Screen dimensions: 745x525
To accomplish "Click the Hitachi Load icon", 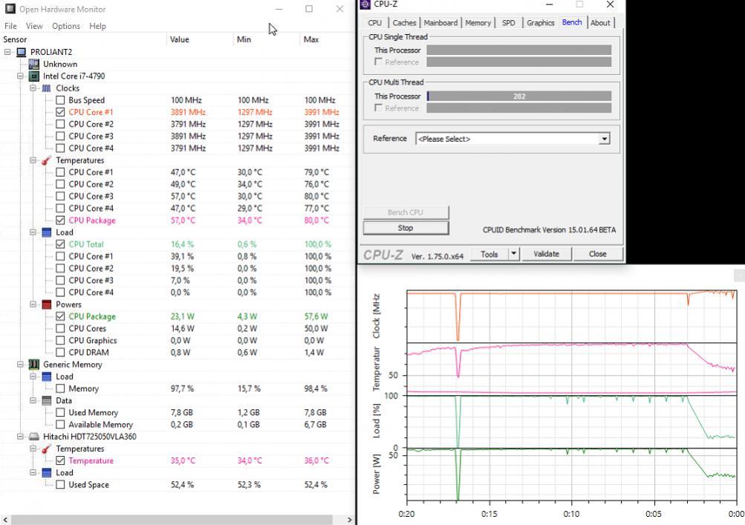I will [47, 473].
